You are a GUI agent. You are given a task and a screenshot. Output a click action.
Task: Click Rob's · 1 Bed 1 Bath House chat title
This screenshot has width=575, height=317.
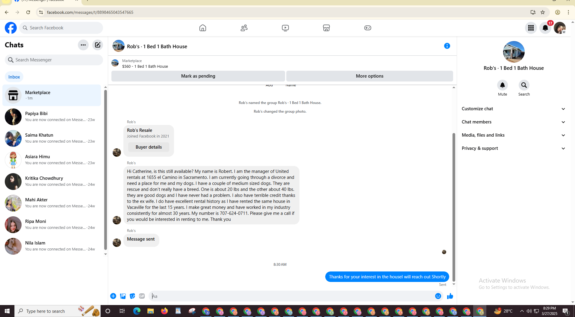click(157, 46)
